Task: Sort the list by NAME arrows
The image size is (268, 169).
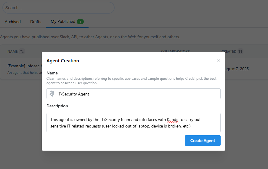Action: pos(22,51)
